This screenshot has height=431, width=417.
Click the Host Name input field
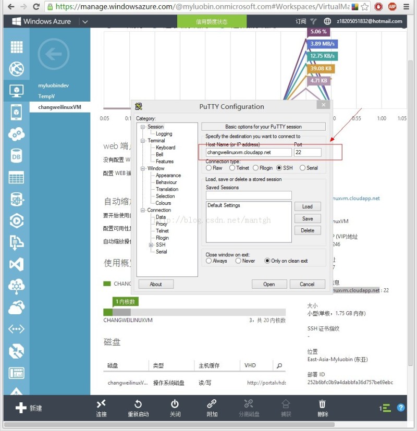tap(249, 152)
